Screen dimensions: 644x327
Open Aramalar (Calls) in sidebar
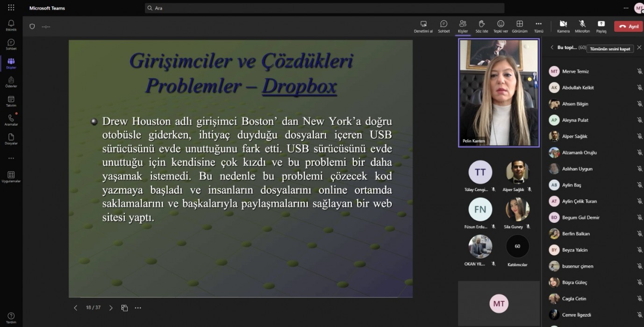11,121
